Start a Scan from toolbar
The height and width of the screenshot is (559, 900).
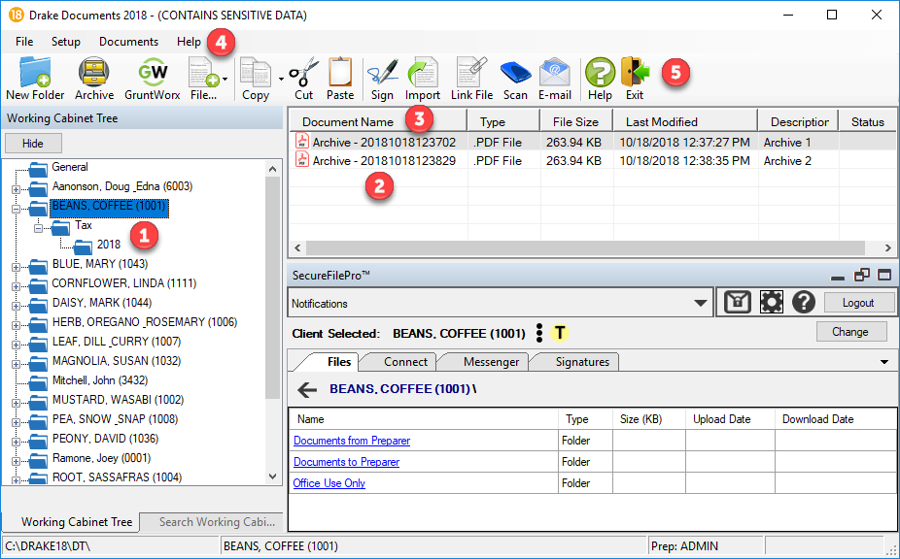point(515,80)
